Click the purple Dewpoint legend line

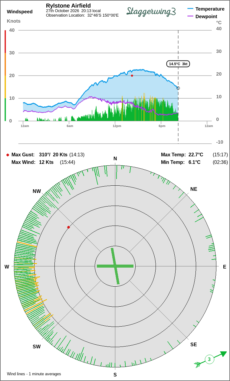click(x=190, y=16)
